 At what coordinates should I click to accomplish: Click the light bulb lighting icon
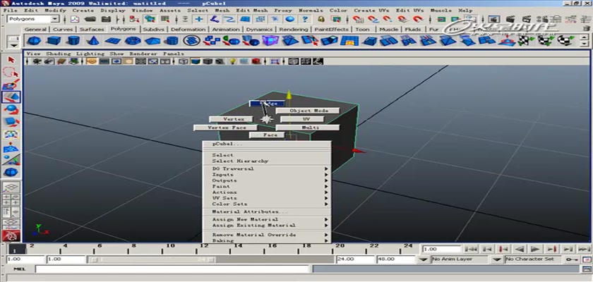point(234,61)
